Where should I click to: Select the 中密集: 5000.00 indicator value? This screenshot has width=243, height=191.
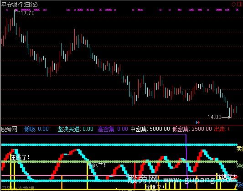coord(150,129)
